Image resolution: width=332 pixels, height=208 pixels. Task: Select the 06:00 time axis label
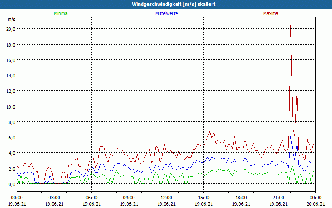[x=91, y=198]
